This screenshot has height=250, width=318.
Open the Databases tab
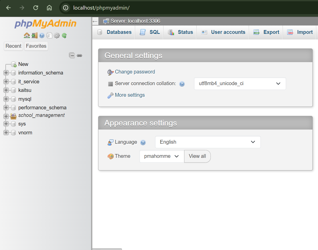[x=114, y=32]
